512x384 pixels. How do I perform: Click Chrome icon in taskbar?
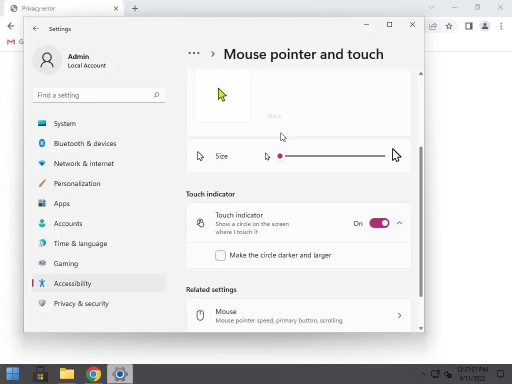point(93,374)
